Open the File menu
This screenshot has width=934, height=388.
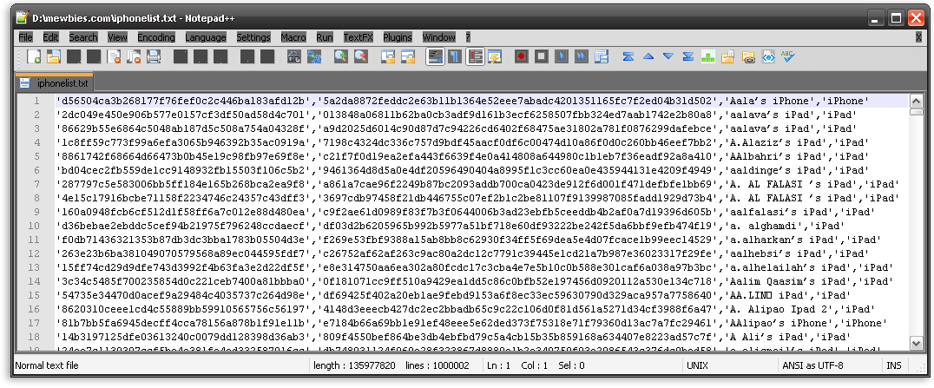[x=26, y=37]
